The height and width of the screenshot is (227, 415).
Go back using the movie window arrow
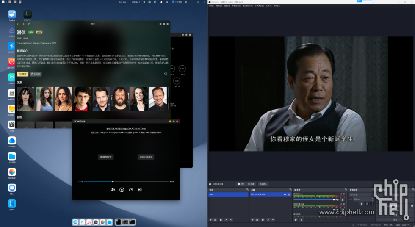(24, 24)
